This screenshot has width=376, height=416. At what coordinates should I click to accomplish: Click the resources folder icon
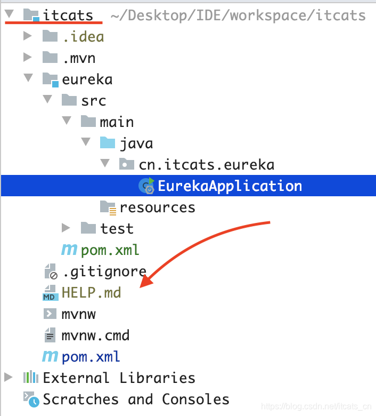pyautogui.click(x=108, y=207)
